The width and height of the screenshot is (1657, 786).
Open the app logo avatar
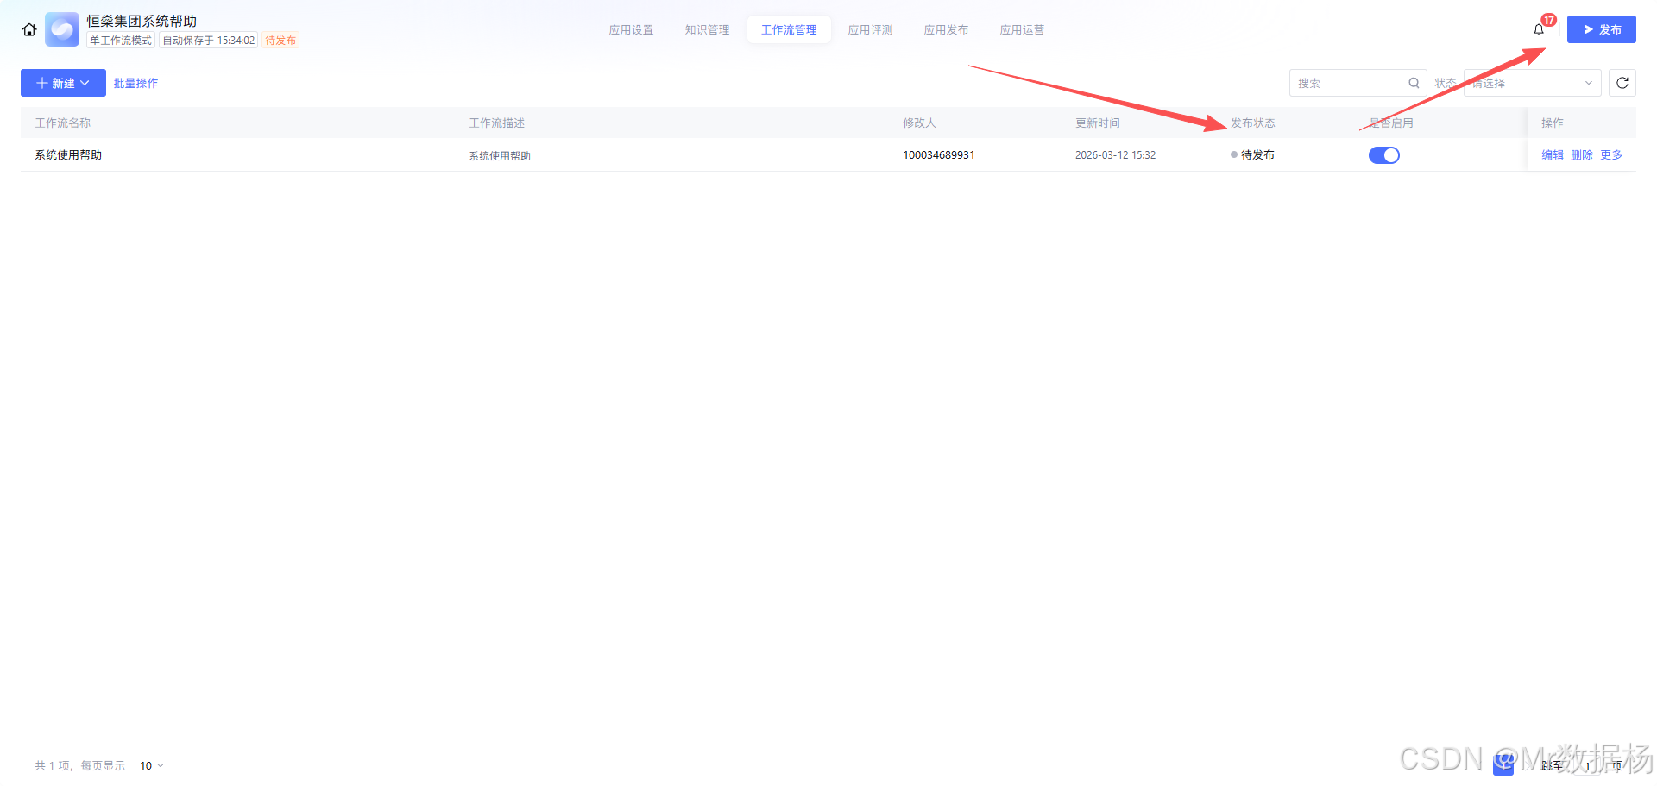[62, 29]
